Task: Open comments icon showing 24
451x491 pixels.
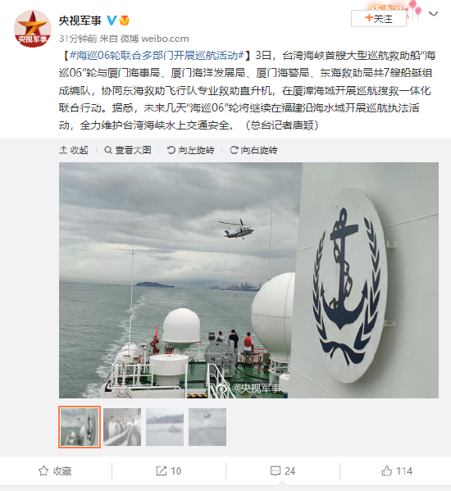Action: tap(283, 471)
